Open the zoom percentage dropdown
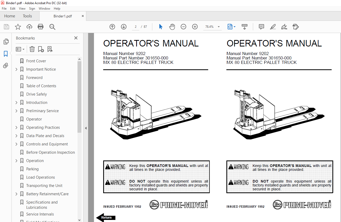Screen dimensions: 341x222 pos(219,27)
